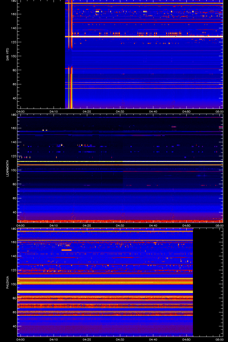Click the 04:10 time label under Palehua
The width and height of the screenshot is (228, 342).
click(x=54, y=340)
